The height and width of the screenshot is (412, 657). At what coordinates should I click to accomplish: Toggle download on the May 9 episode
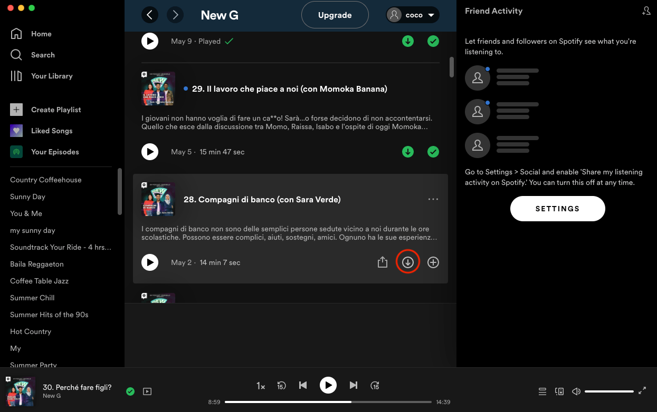tap(408, 41)
